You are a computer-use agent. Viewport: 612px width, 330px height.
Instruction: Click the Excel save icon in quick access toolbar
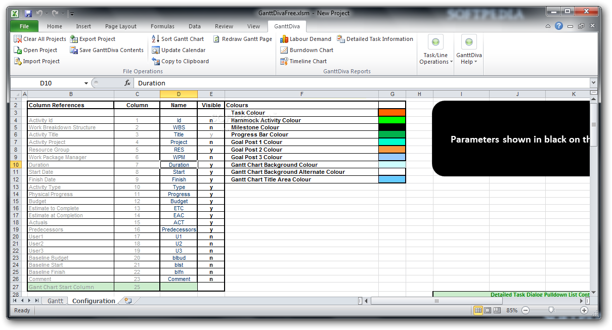(28, 14)
